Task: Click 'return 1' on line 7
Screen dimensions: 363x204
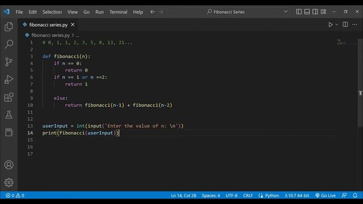Action: click(x=77, y=84)
